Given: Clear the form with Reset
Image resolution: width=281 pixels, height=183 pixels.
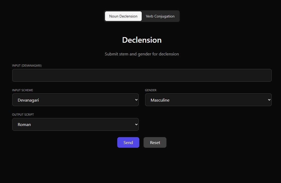Looking at the screenshot, I should pos(155,142).
